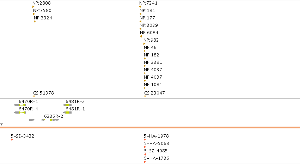Viewport: 300px width, 164px height.
Task: Select the NP:982 feature label
Action: click(x=151, y=40)
